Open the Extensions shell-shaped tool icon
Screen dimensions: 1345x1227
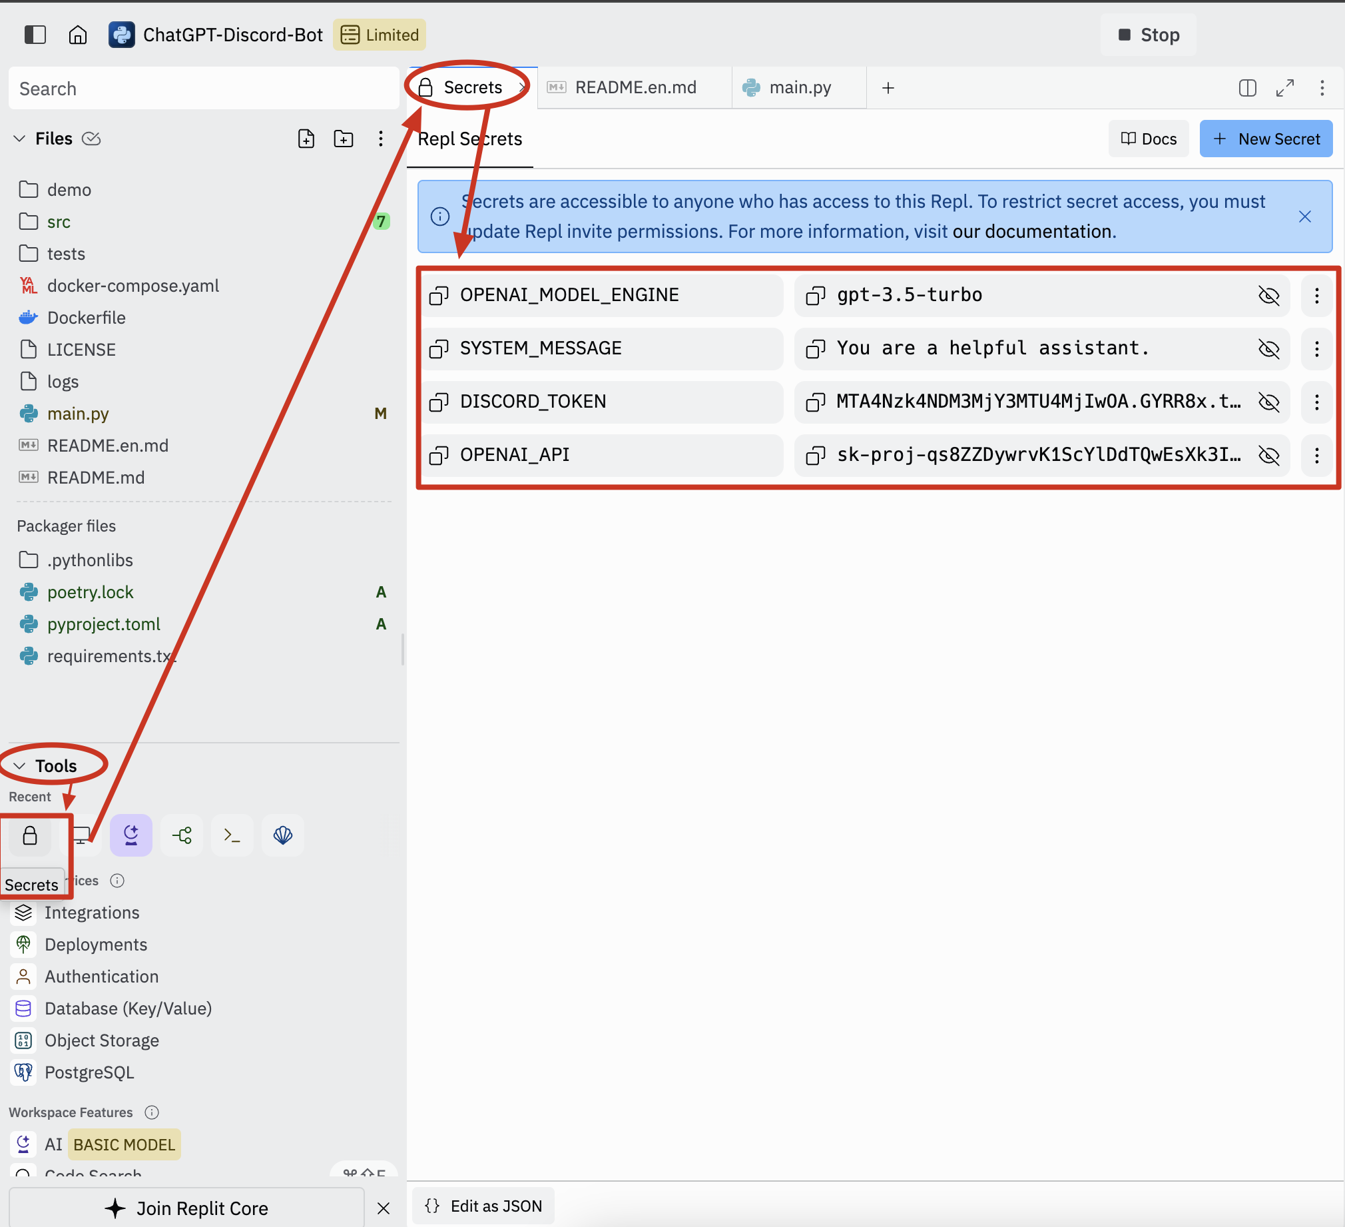tap(283, 835)
